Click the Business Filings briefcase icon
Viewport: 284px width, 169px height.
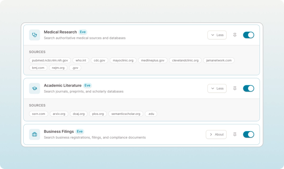(34, 134)
